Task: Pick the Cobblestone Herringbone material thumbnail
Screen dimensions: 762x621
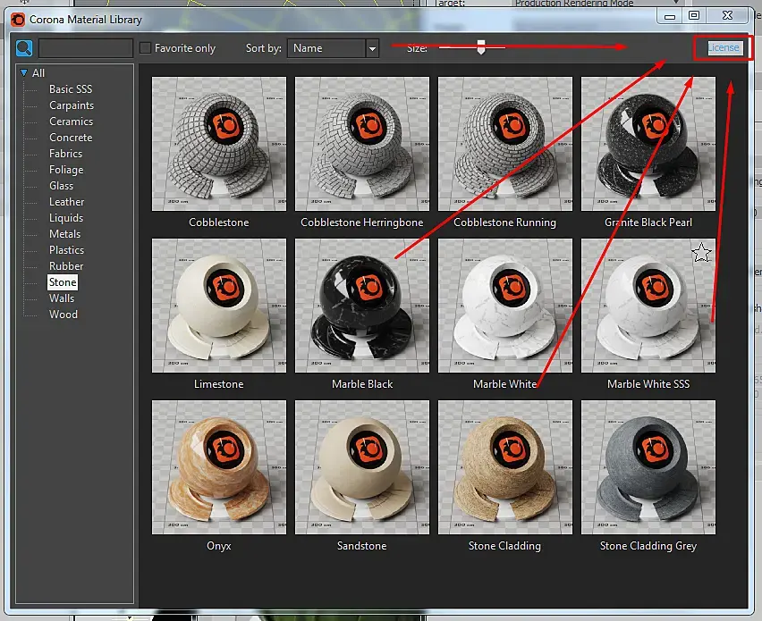Action: pyautogui.click(x=362, y=144)
